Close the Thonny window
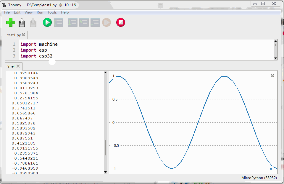This screenshot has height=184, width=284. pos(274,4)
